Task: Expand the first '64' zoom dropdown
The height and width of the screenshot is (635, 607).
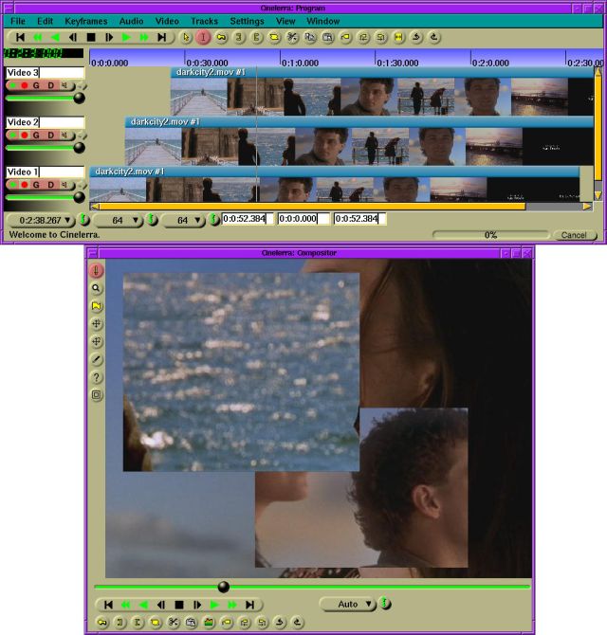Action: click(x=119, y=220)
